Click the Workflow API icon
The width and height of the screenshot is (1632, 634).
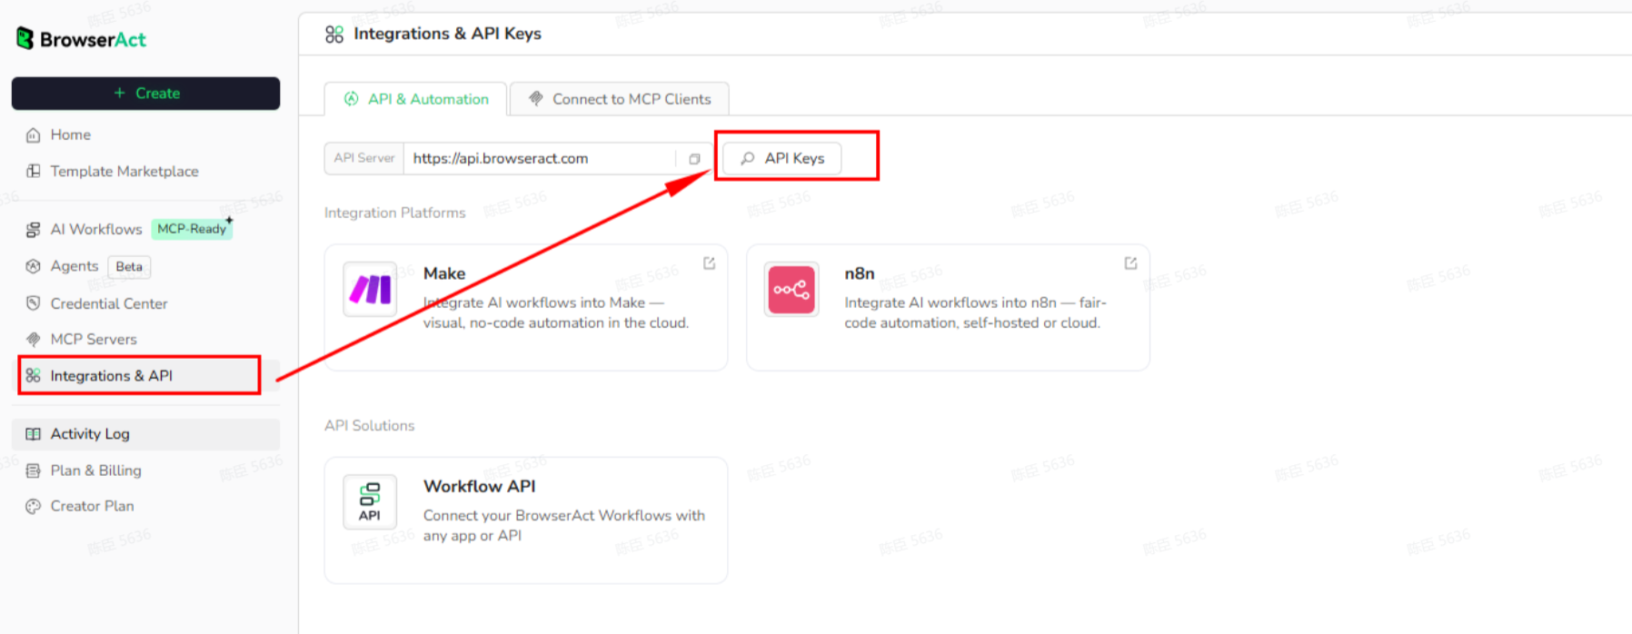(x=370, y=501)
